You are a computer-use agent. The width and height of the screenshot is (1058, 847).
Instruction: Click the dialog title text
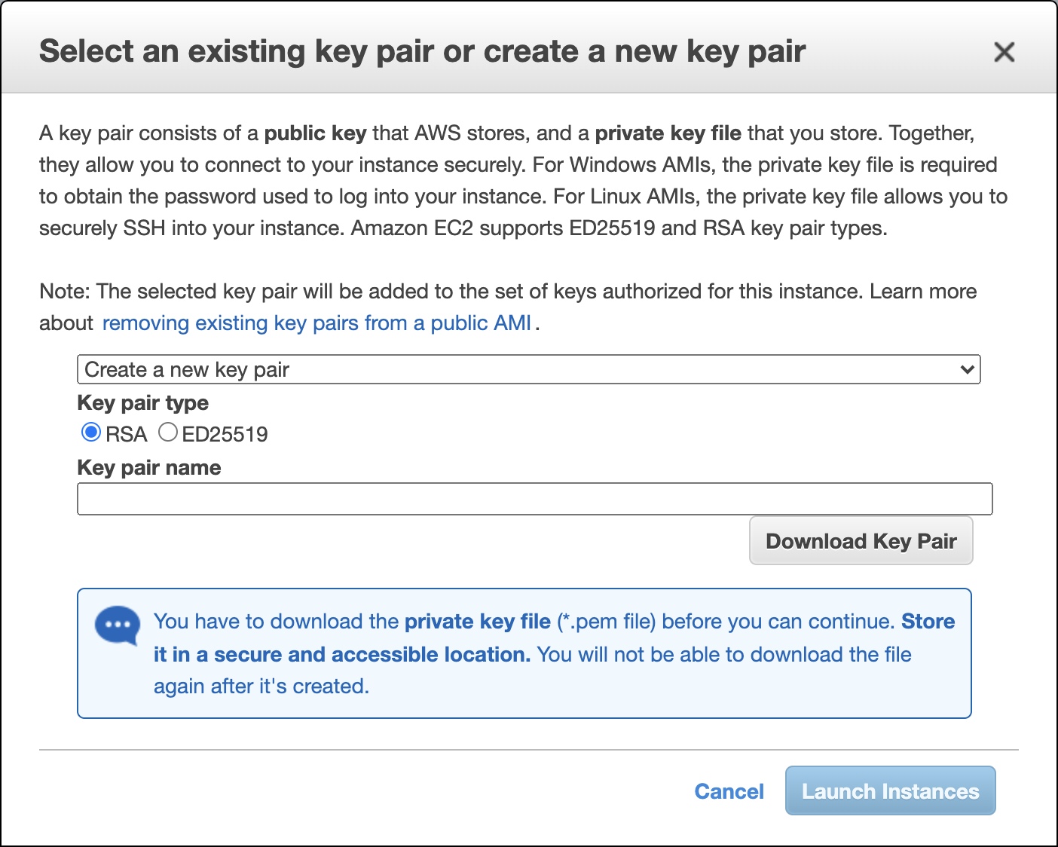(422, 51)
